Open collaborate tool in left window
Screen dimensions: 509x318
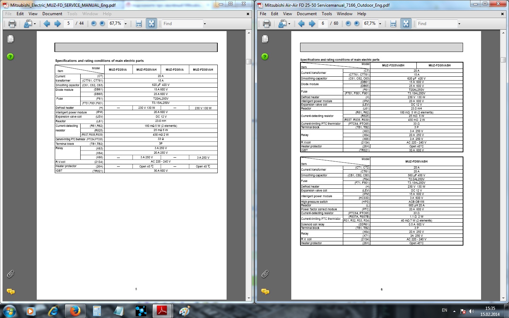pos(28,24)
